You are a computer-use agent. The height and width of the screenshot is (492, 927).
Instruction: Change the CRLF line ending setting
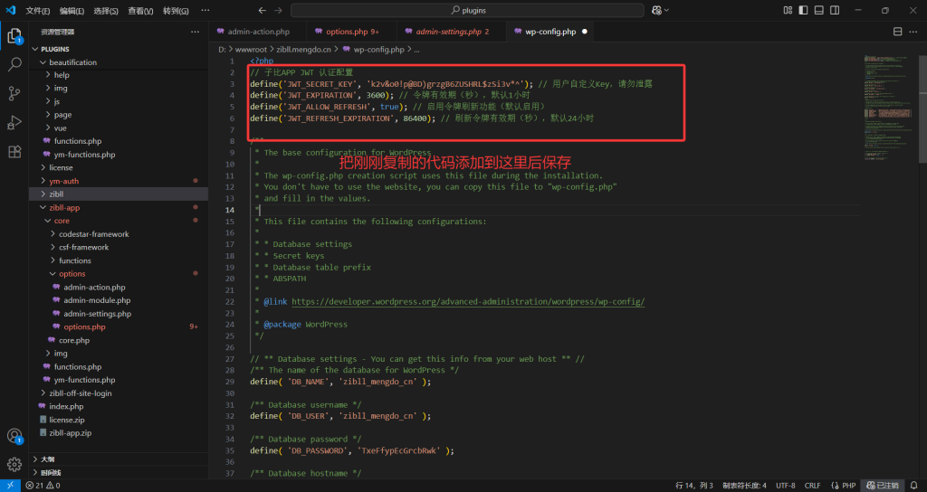[x=812, y=486]
